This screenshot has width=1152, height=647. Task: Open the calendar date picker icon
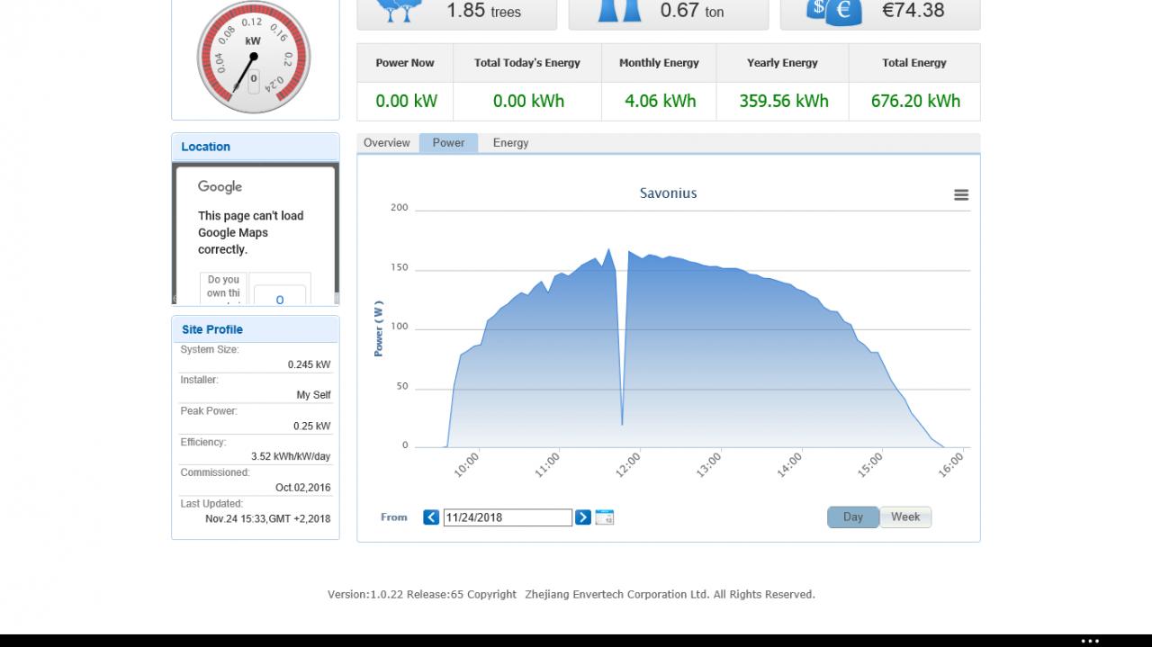[x=605, y=517]
